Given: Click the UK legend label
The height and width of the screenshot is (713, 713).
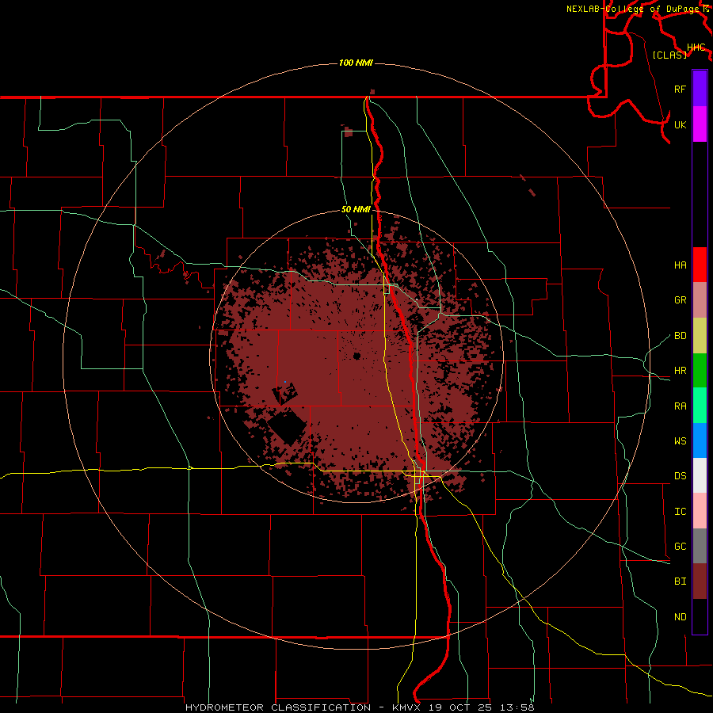Looking at the screenshot, I should [680, 124].
